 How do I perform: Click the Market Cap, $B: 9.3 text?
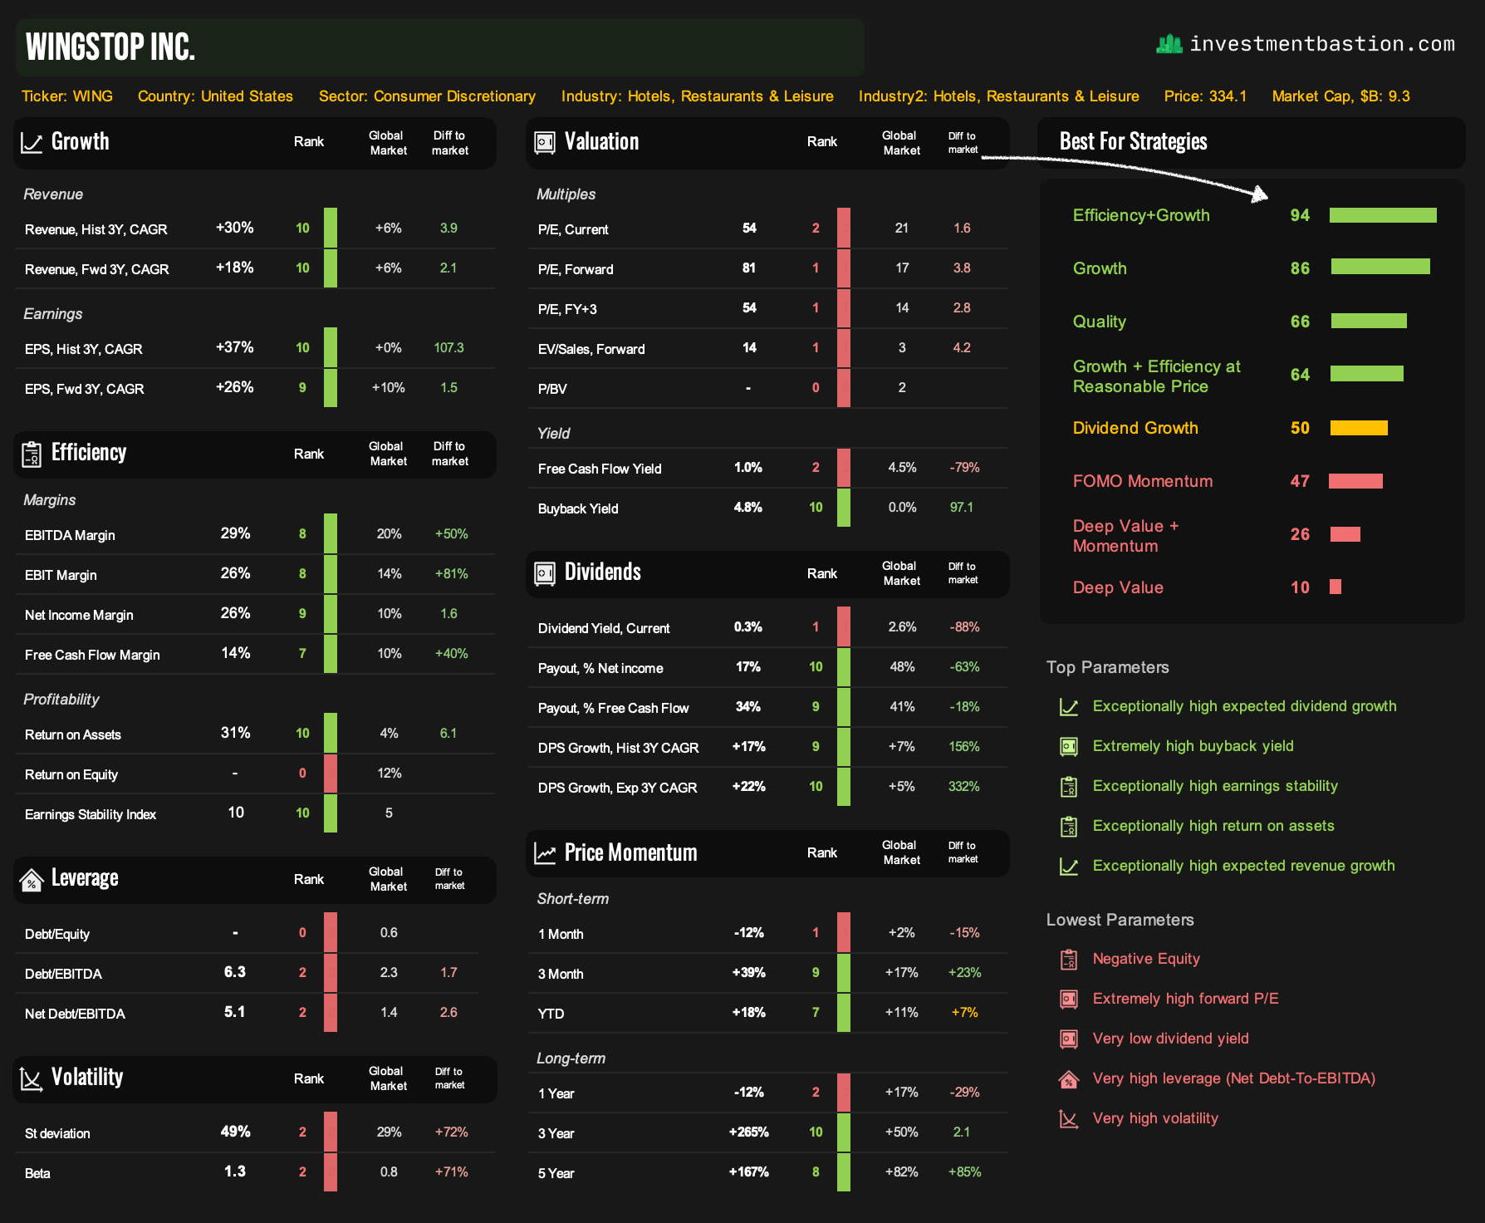(x=1341, y=96)
